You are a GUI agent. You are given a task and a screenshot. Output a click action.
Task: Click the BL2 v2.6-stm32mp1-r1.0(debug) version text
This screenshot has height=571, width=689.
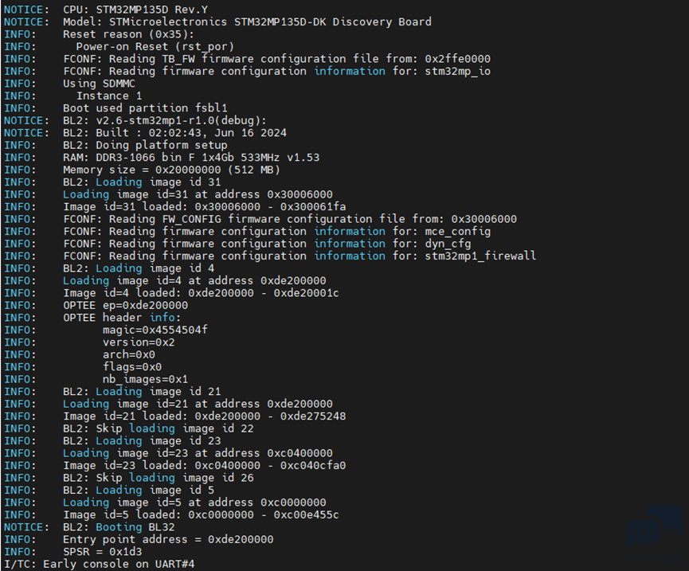[181, 120]
